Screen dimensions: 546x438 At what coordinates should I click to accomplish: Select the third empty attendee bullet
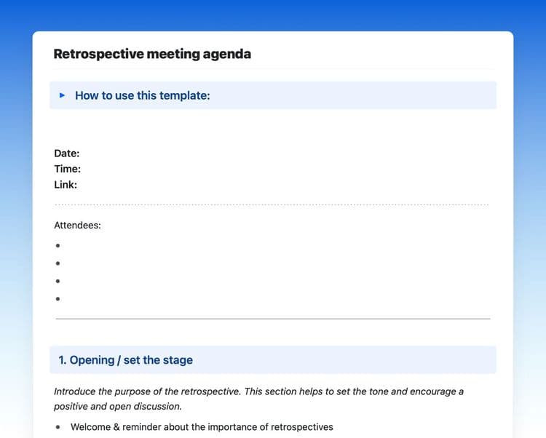58,281
